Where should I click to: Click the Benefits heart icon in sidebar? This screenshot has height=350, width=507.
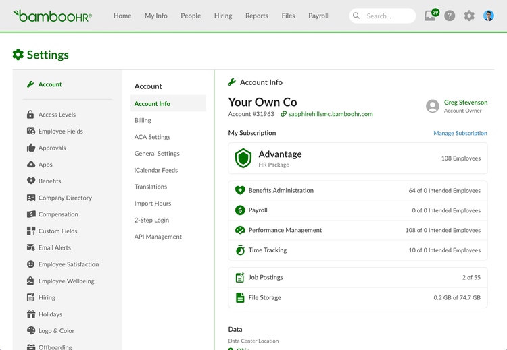(x=30, y=181)
